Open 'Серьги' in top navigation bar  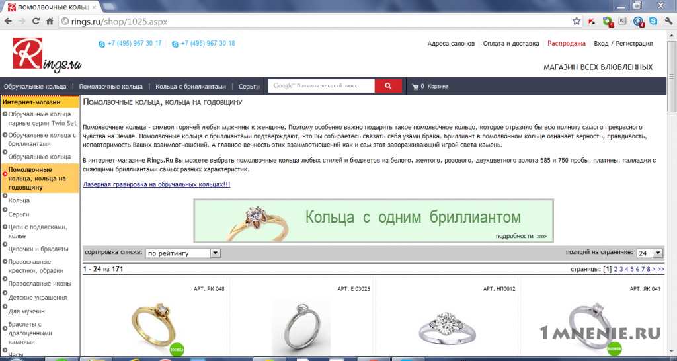pos(249,87)
